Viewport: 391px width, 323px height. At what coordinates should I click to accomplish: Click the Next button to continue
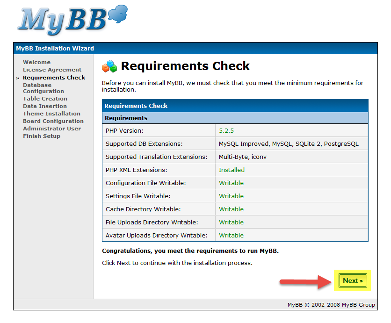(353, 281)
